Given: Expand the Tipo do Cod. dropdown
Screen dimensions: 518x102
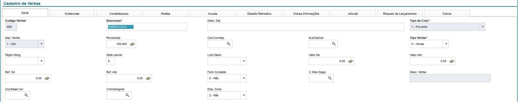Looking at the screenshot, I should pyautogui.click(x=482, y=27).
